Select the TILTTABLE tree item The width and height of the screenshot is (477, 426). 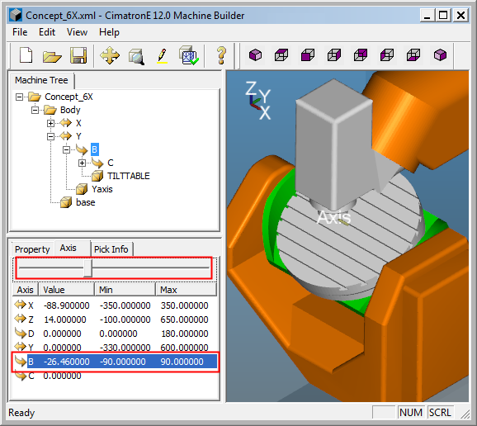(x=129, y=176)
